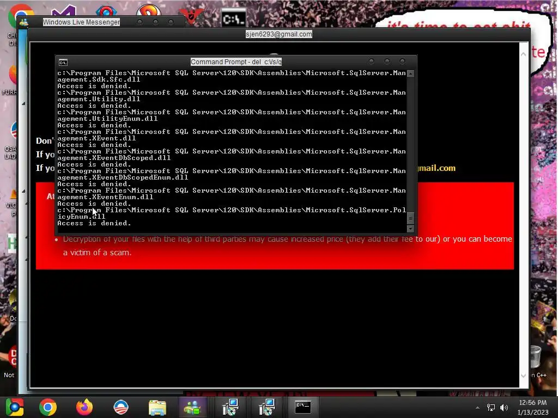Click the agement.Utility.dll line
This screenshot has height=418, width=558.
pos(99,99)
